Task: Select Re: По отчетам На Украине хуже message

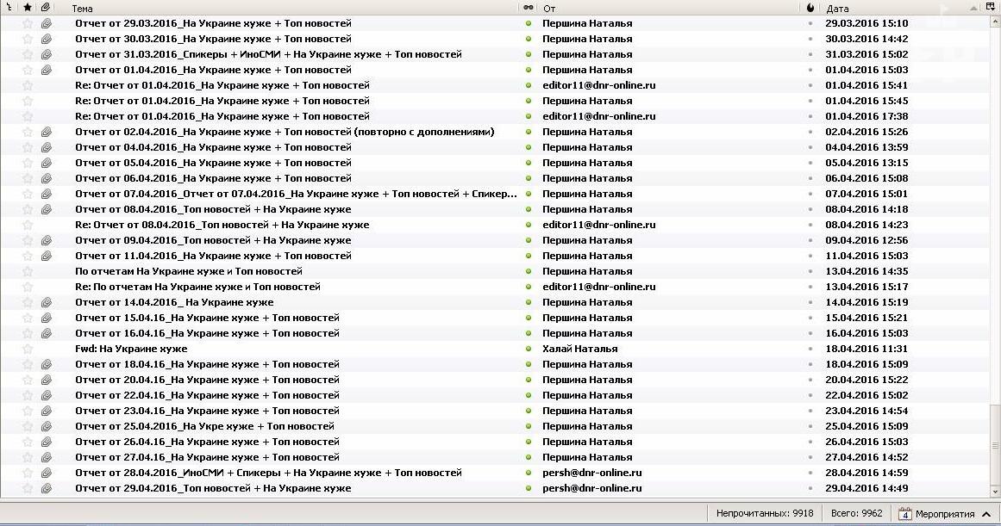Action: point(197,287)
